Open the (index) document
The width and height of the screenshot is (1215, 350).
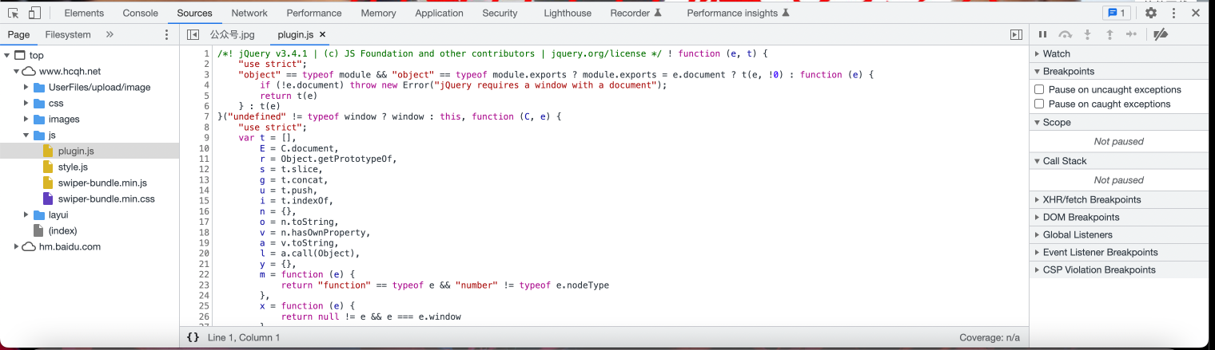click(x=62, y=230)
